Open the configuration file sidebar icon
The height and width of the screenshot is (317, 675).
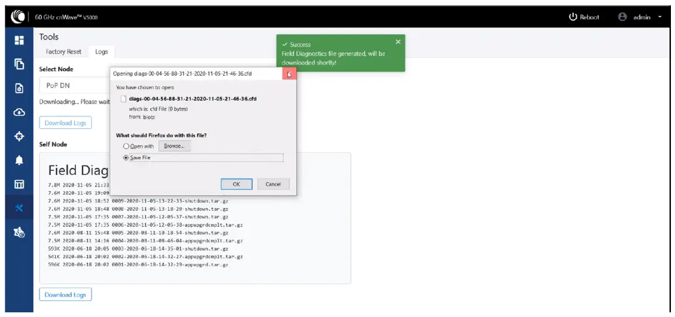pyautogui.click(x=19, y=89)
